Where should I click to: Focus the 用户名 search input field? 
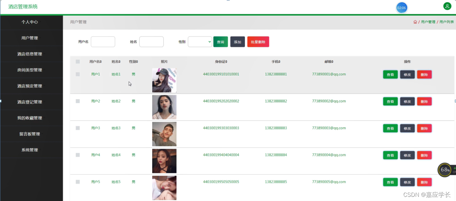point(103,42)
